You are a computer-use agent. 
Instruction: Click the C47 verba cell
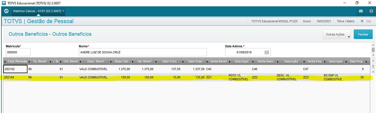click(313, 69)
